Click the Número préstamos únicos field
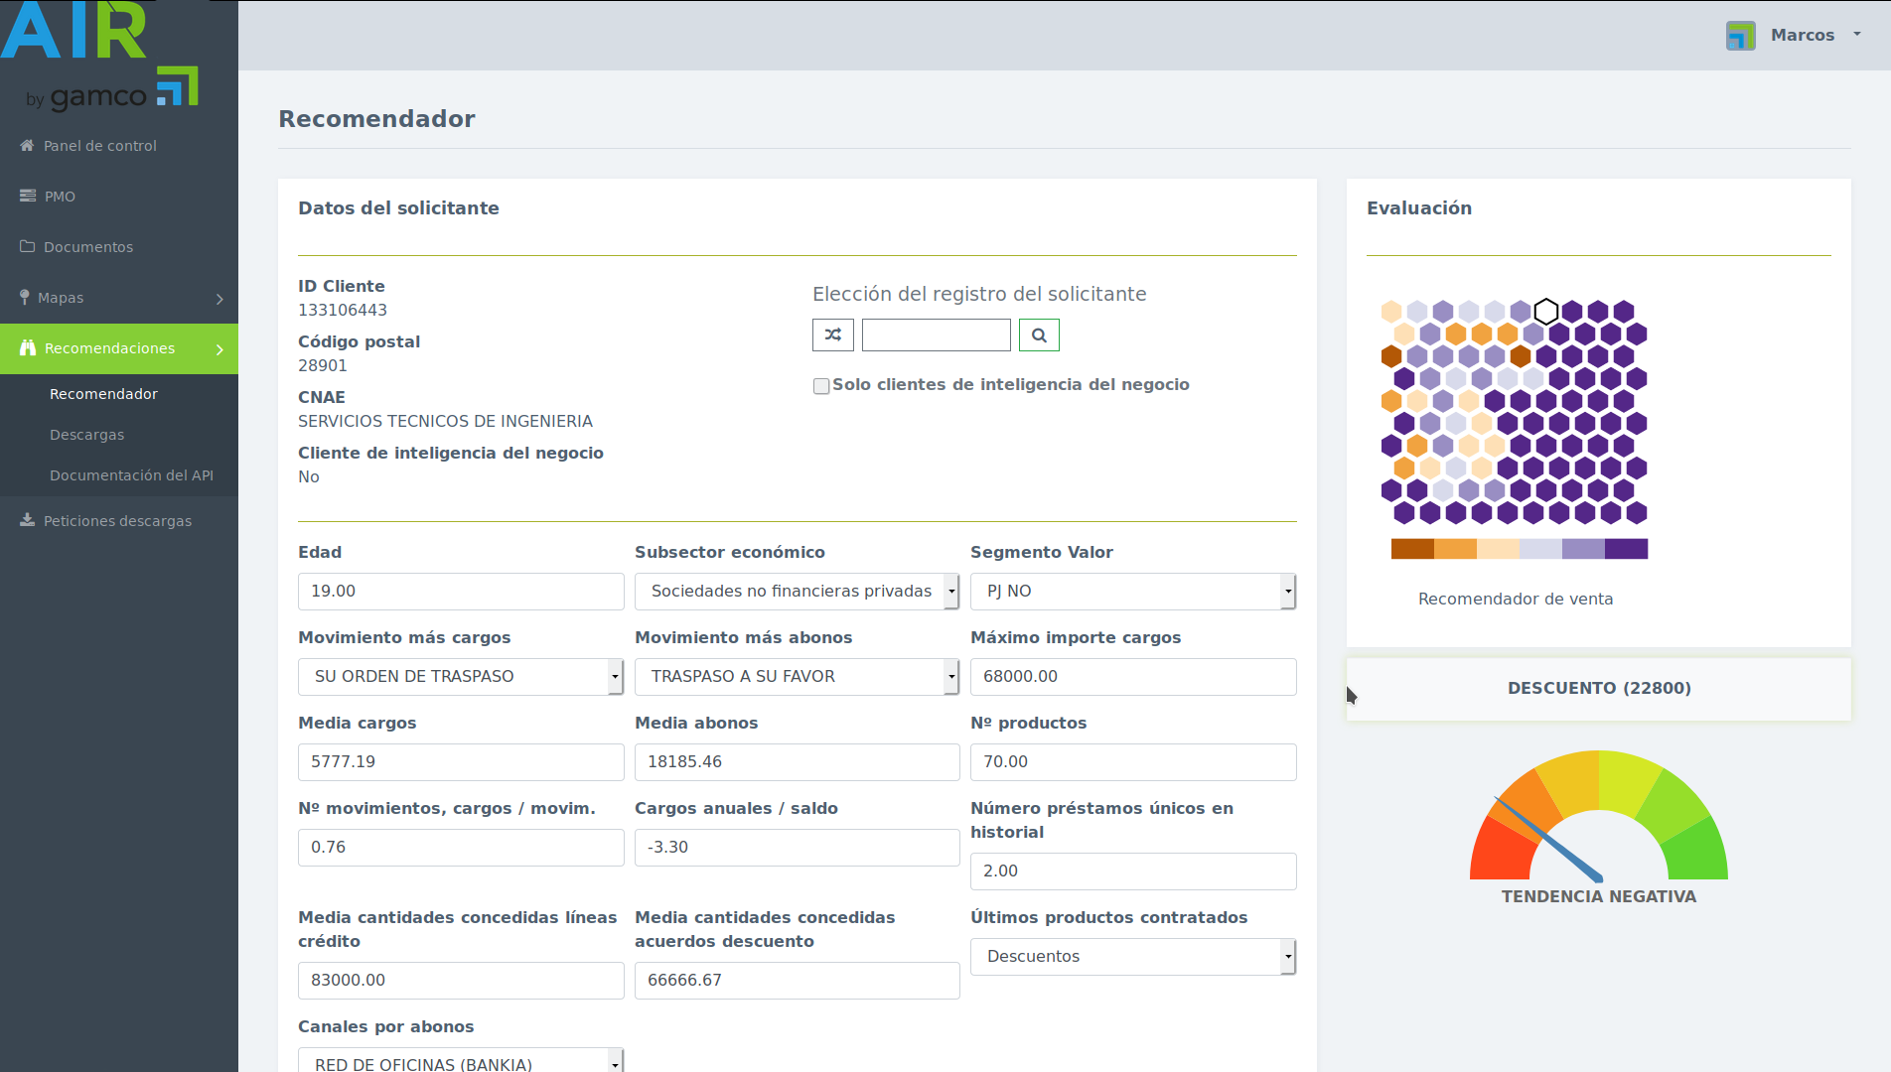Image resolution: width=1891 pixels, height=1072 pixels. pos(1133,871)
